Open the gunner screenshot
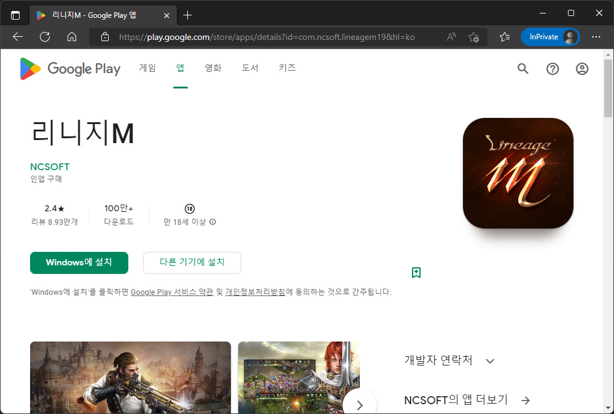Screen dimensions: 614x414 tap(130, 377)
